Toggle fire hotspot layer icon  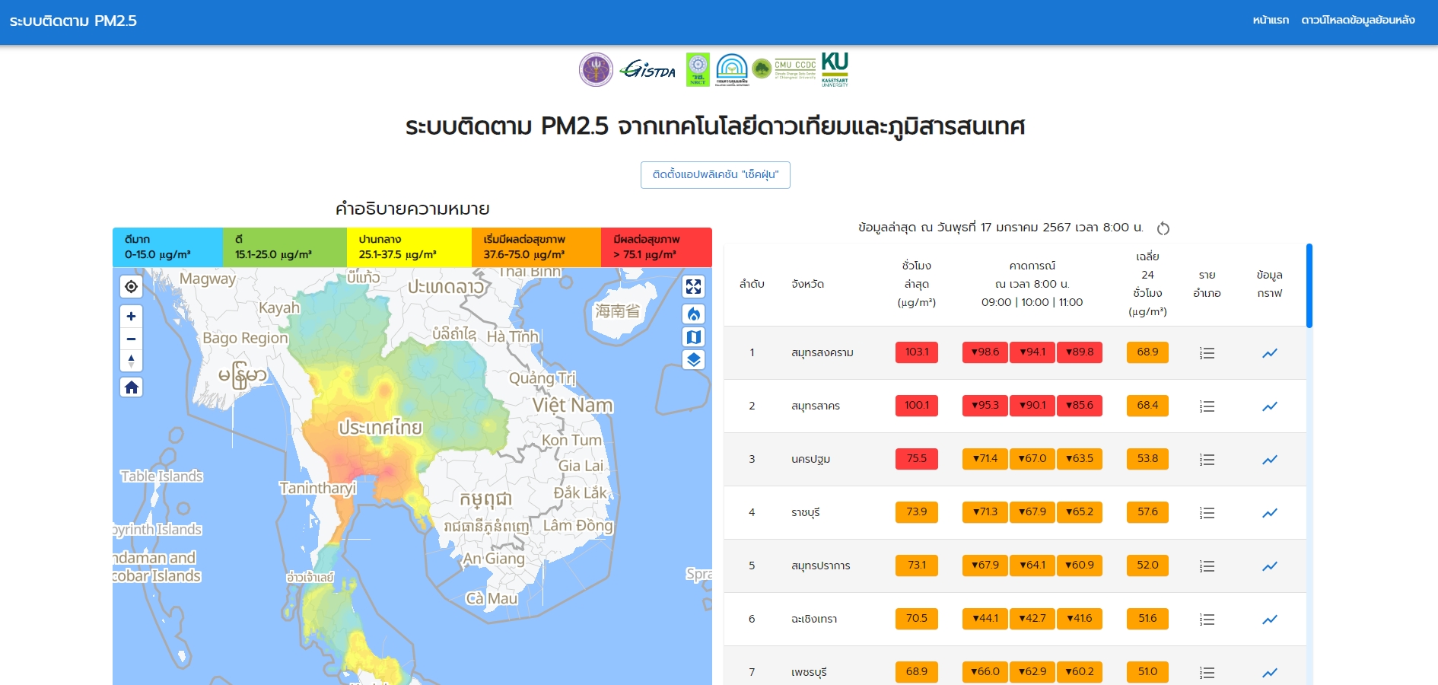[693, 314]
